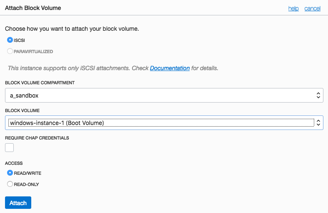Image resolution: width=328 pixels, height=213 pixels.
Task: Choose Read-Only access radio button
Action: 10,184
